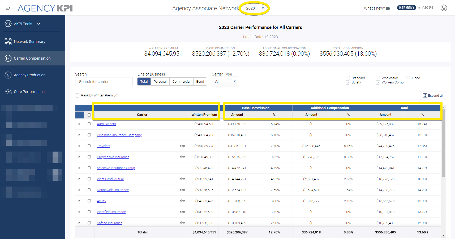This screenshot has width=455, height=239.
Task: Click the key icon beside Travelers
Action: pyautogui.click(x=182, y=146)
